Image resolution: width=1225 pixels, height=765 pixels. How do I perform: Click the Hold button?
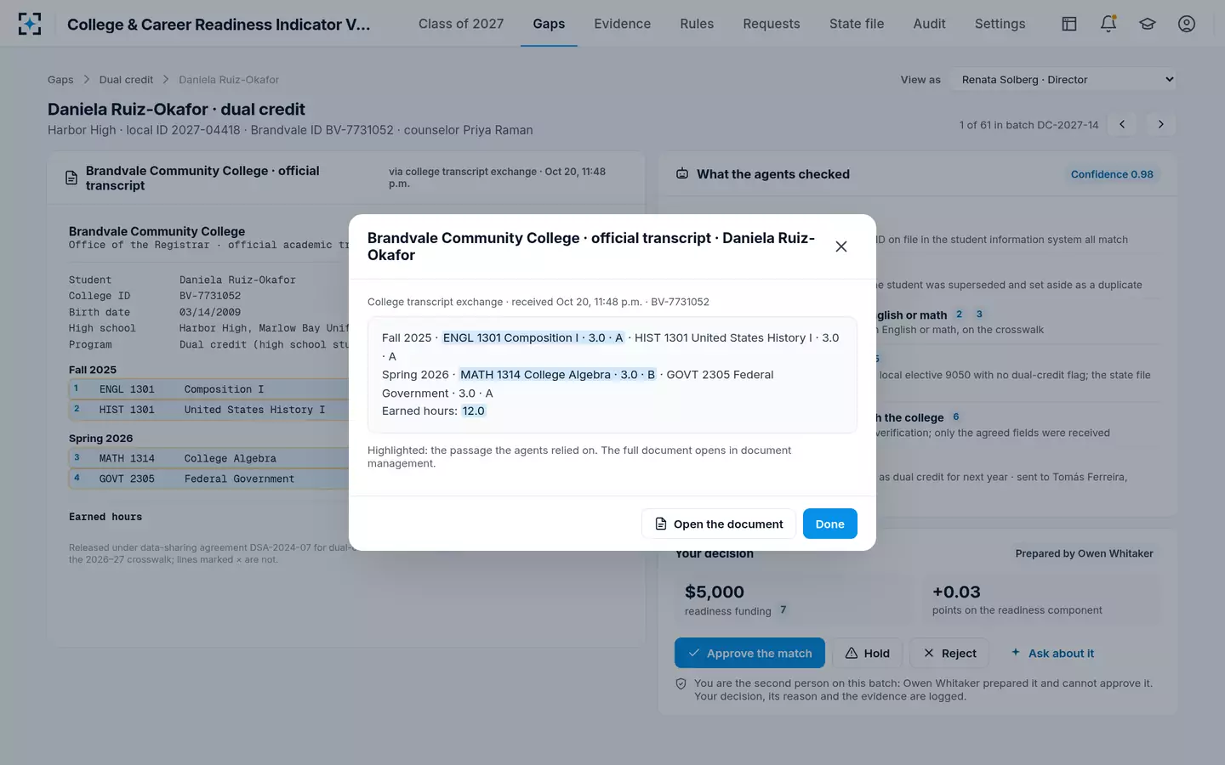click(867, 653)
